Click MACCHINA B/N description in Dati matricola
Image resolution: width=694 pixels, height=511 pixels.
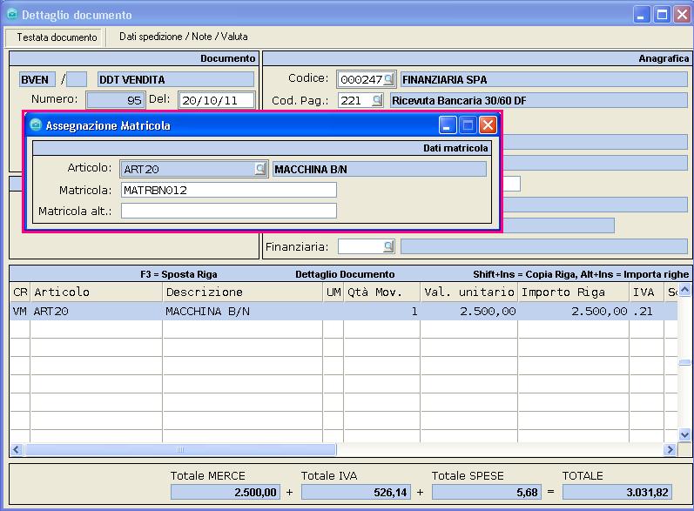point(380,169)
